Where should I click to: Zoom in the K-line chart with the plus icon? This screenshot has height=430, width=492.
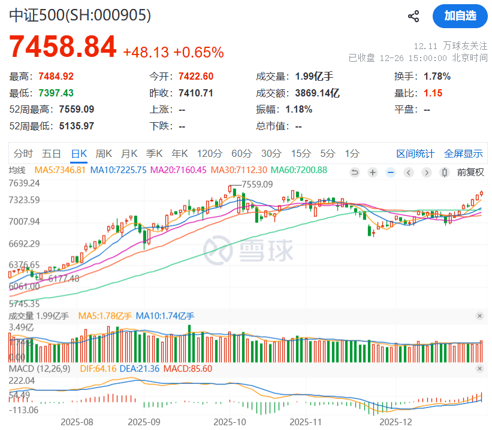tap(373, 172)
